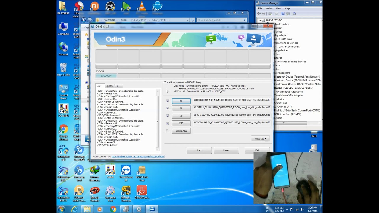Open the Mi orange desktop icon
The width and height of the screenshot is (379, 213).
[95, 6]
